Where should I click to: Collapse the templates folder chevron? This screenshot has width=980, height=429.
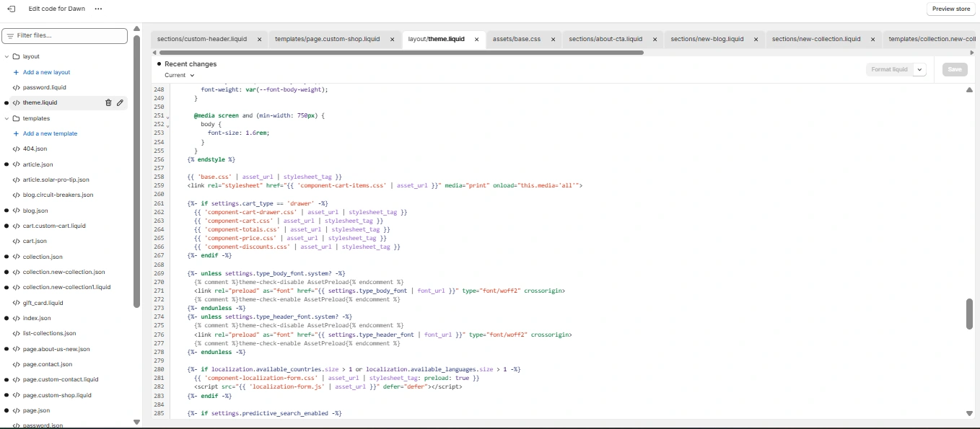pyautogui.click(x=6, y=118)
